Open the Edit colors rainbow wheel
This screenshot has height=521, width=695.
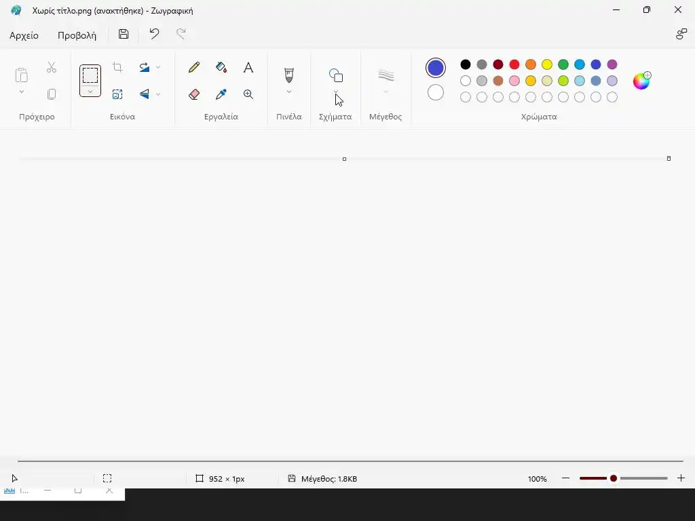point(642,81)
